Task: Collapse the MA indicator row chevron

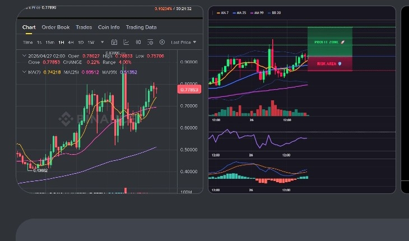Action: (24, 72)
